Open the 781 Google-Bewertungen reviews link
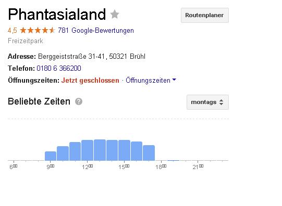 pos(96,31)
